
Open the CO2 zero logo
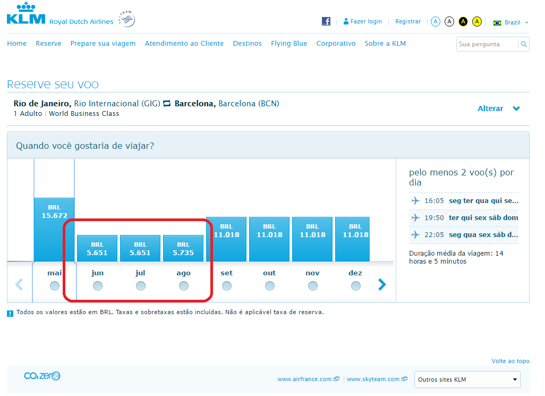click(x=42, y=376)
